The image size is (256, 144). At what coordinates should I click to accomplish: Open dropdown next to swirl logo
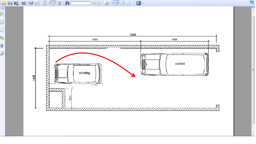143,3
